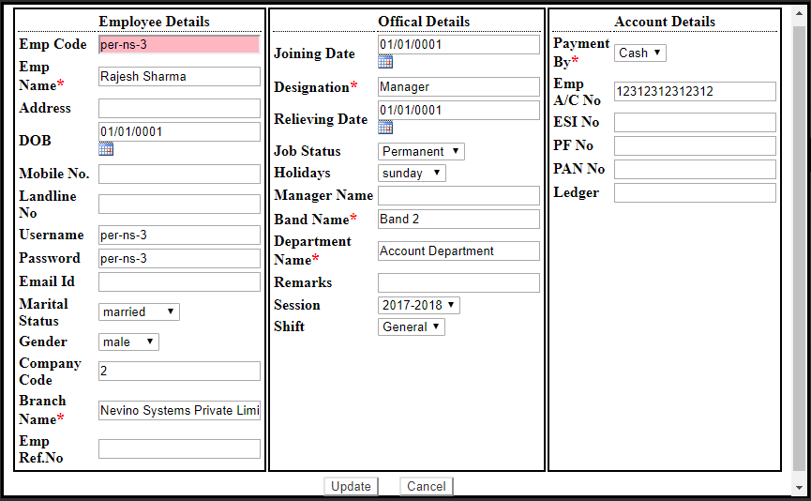Select the Designation field
The height and width of the screenshot is (501, 811).
tap(458, 87)
